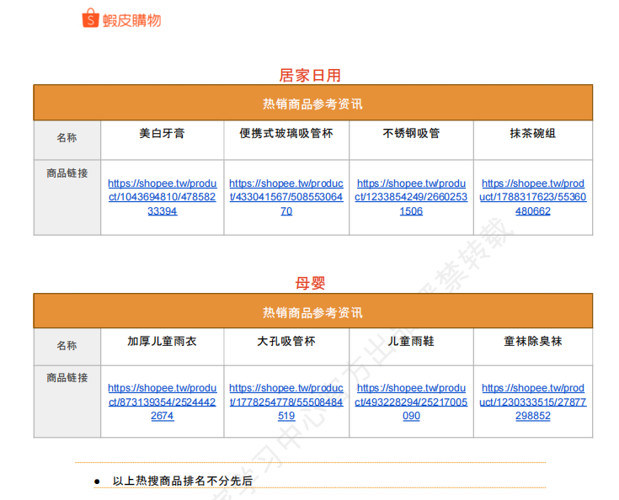The height and width of the screenshot is (500, 619).
Task: Click 商品链接 label in 母婴 table
Action: 67,378
